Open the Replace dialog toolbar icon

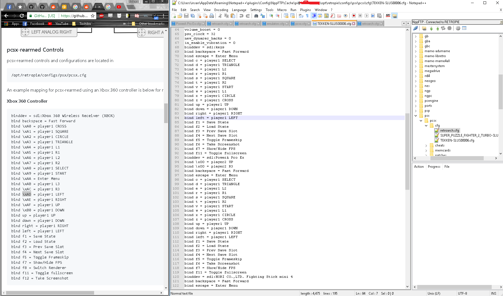[x=263, y=16]
